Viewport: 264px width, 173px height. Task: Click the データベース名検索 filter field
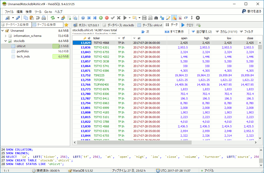click(x=16, y=25)
